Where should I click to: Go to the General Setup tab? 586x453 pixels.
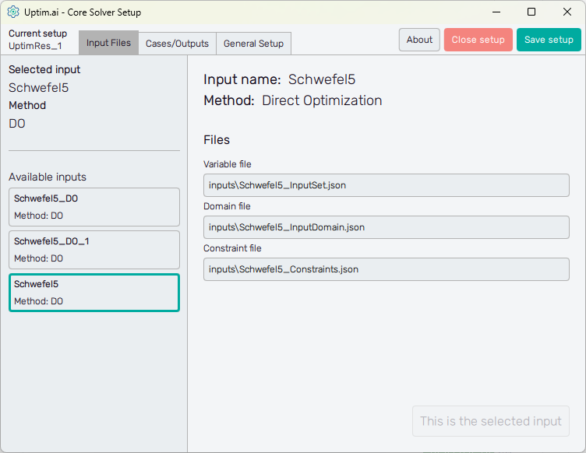pyautogui.click(x=253, y=44)
